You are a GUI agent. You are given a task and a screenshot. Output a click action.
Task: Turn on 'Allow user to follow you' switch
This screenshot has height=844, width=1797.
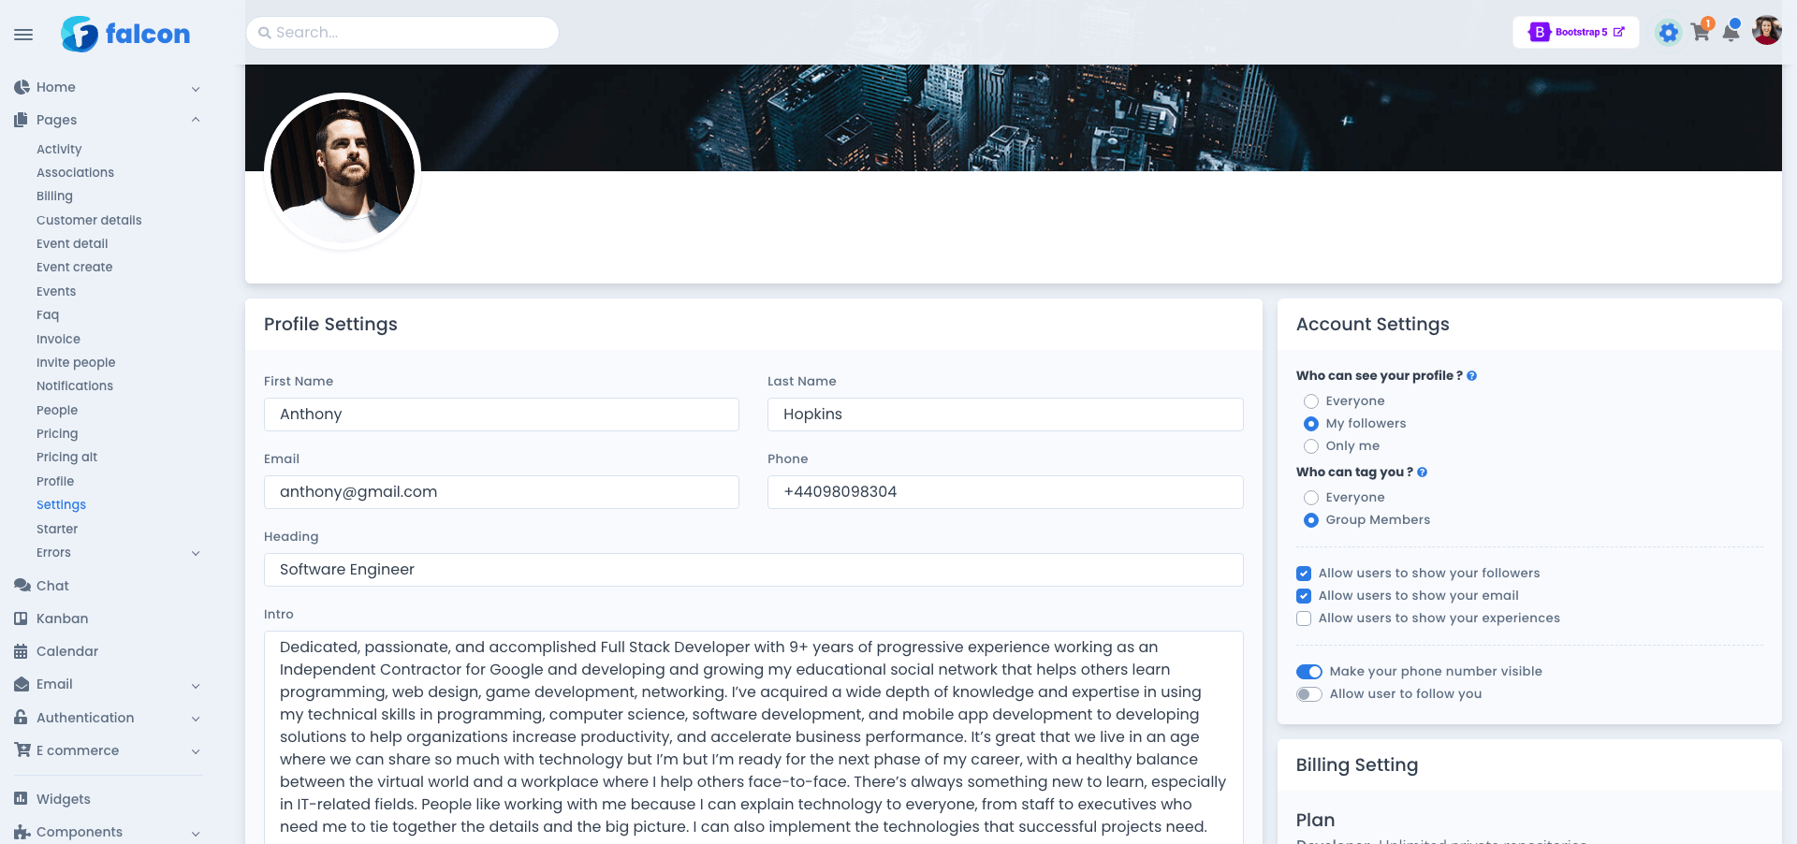1308,694
